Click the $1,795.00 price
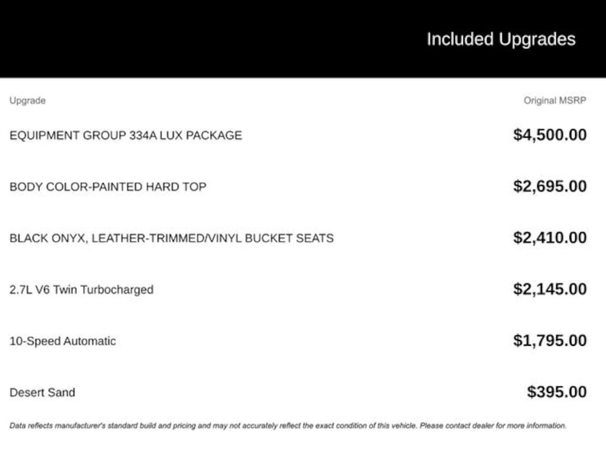 [x=550, y=340]
